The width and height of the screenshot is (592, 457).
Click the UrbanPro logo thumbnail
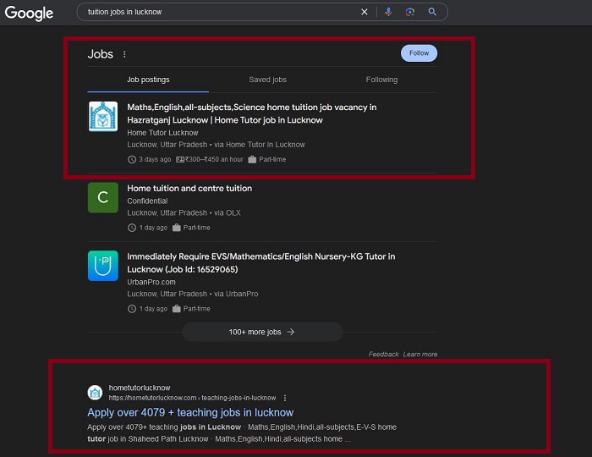(103, 266)
